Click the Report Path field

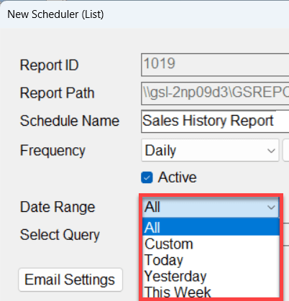point(215,93)
